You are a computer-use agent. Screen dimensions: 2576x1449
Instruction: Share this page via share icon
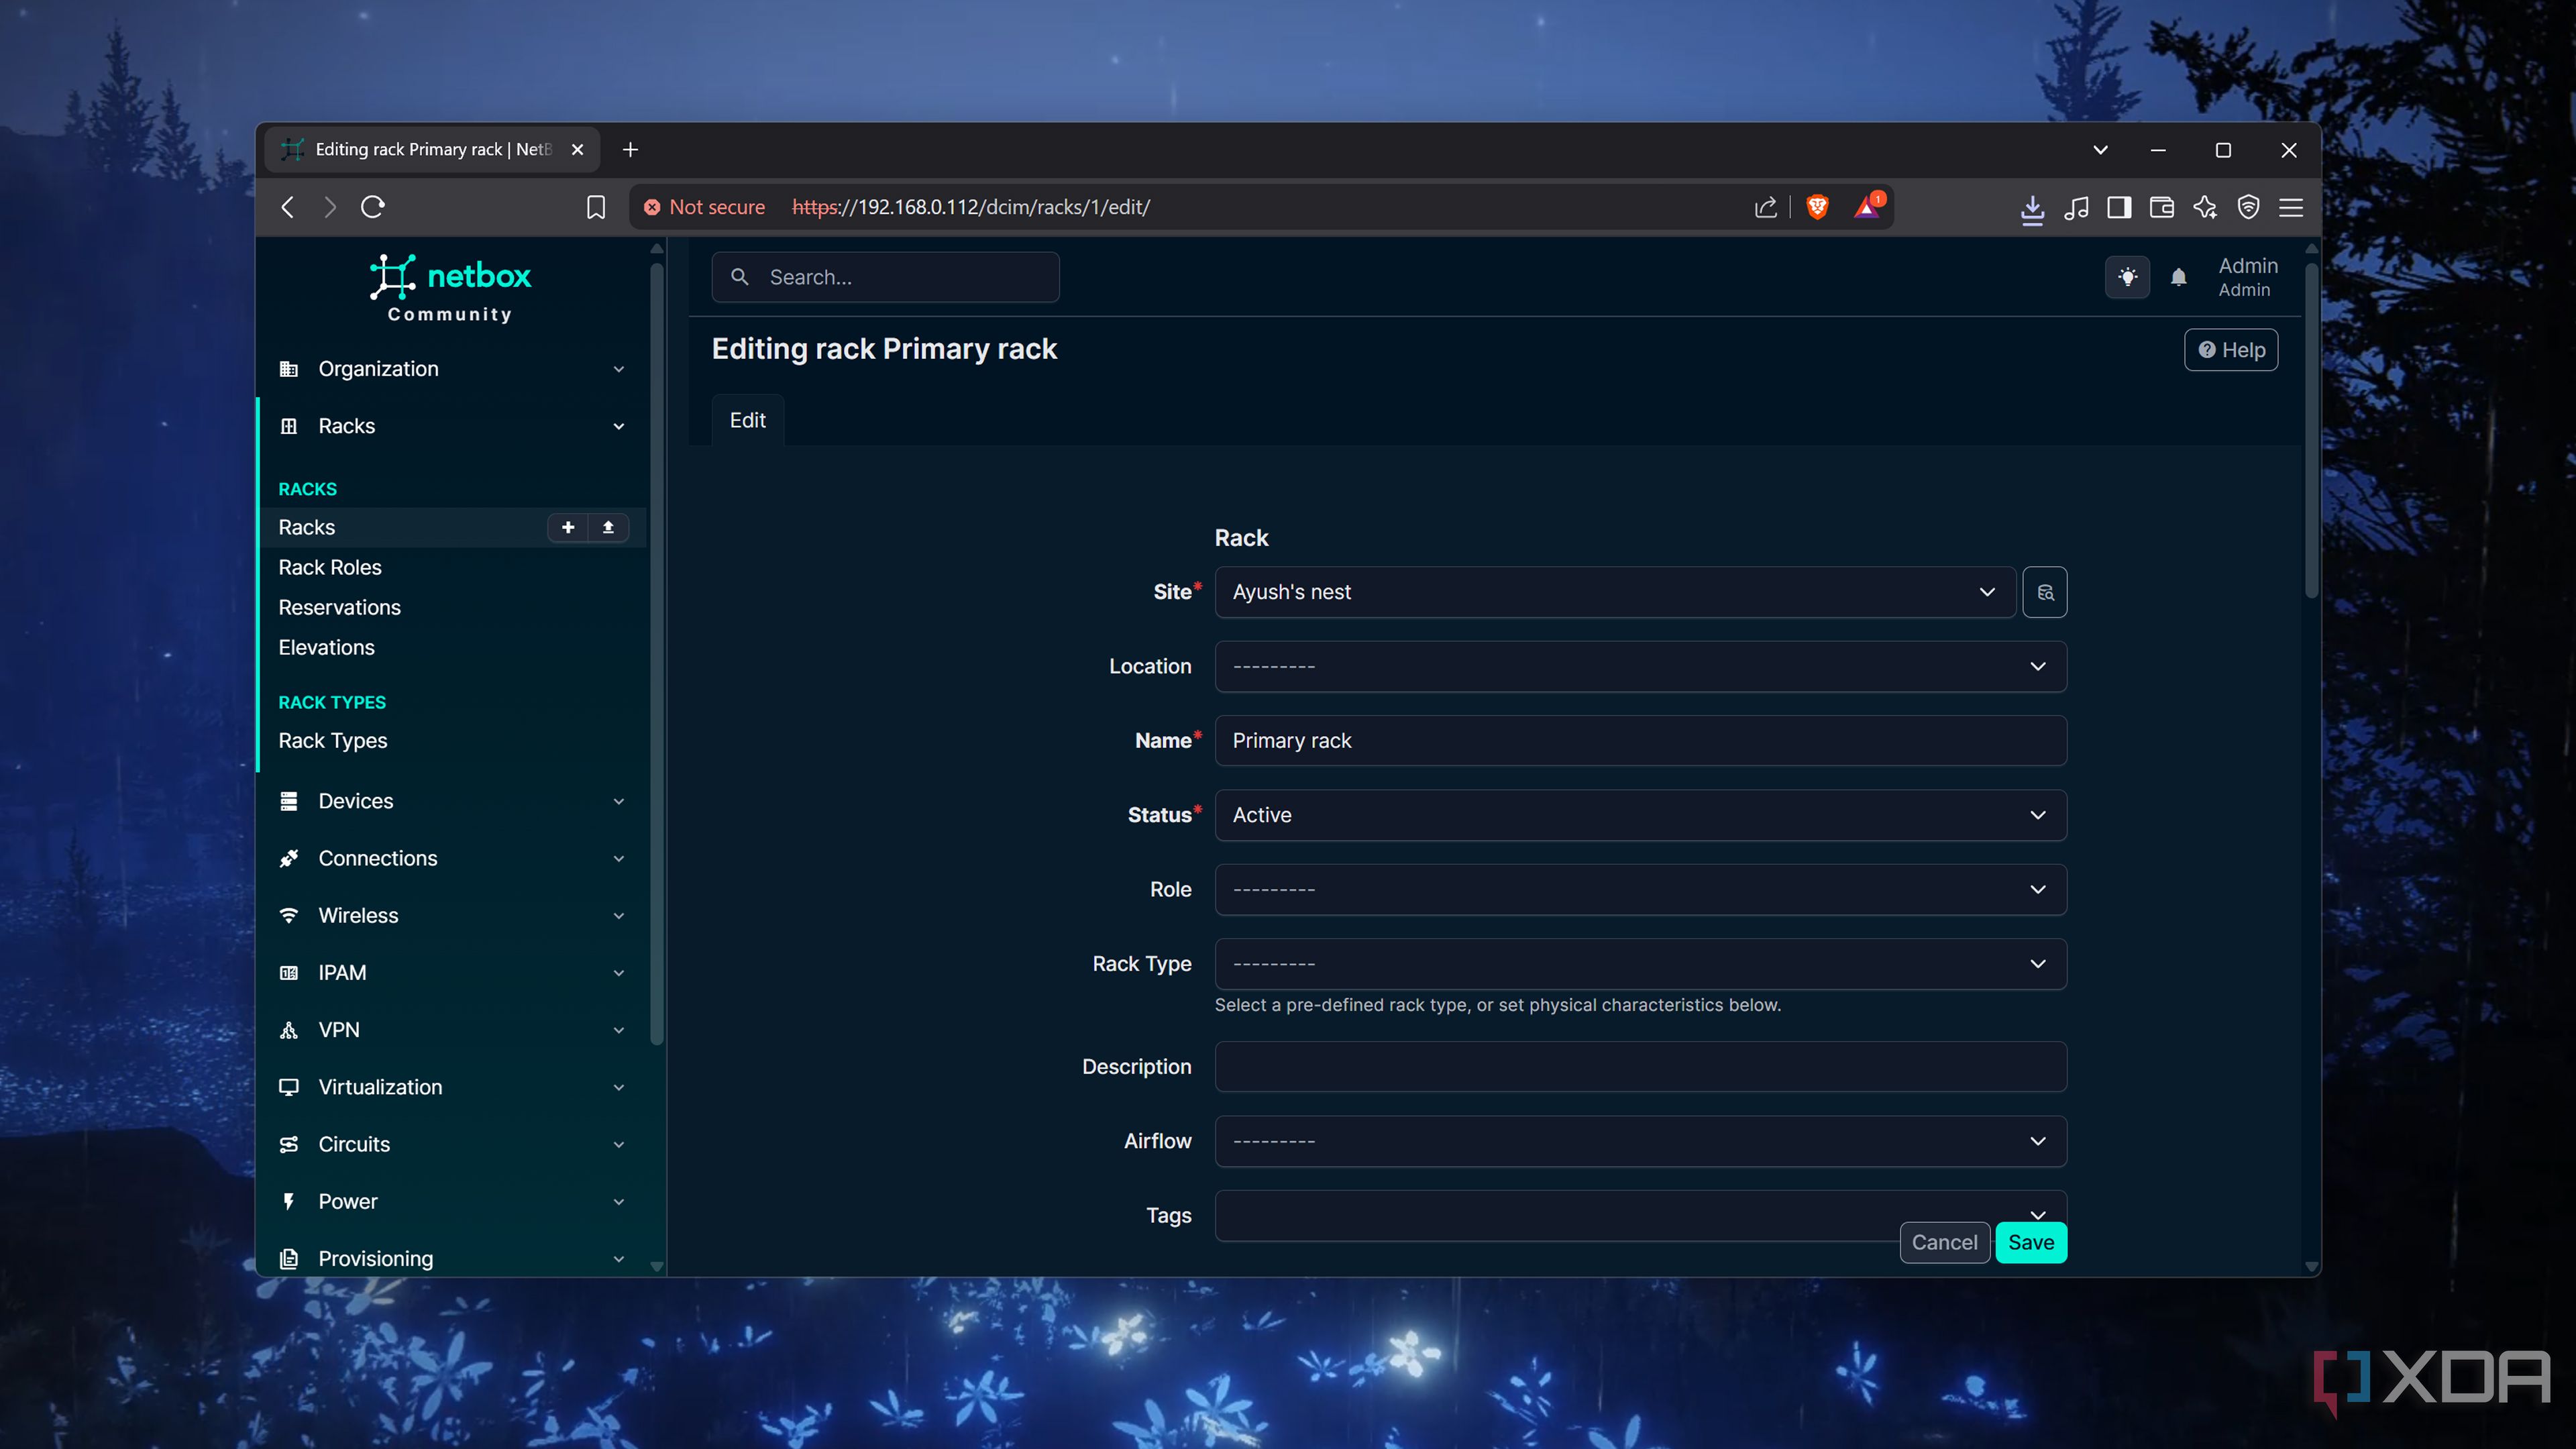coord(1766,207)
